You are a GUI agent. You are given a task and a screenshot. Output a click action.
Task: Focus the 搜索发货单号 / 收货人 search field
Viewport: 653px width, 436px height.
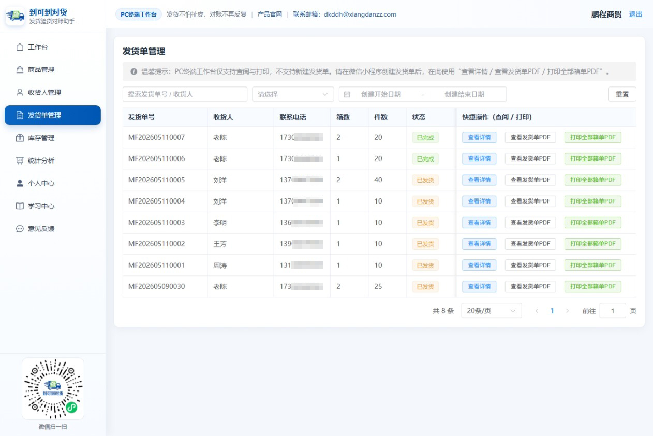pyautogui.click(x=185, y=94)
